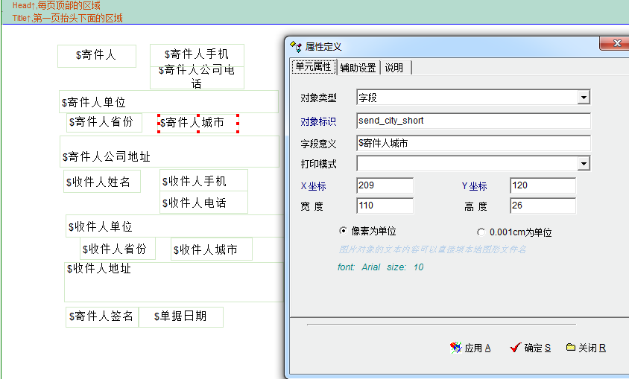Switch to the 辅助设置 tab
This screenshot has height=379, width=629.
pyautogui.click(x=358, y=68)
